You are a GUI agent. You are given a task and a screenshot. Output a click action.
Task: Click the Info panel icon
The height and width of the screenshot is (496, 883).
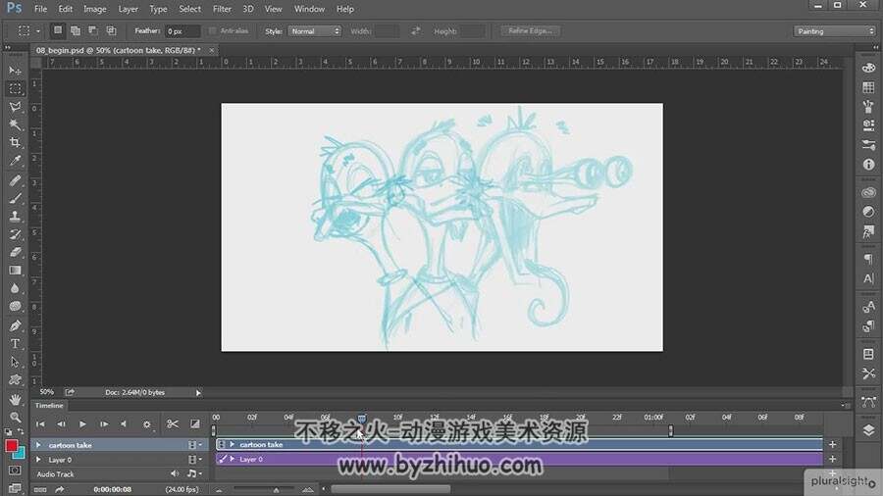868,165
